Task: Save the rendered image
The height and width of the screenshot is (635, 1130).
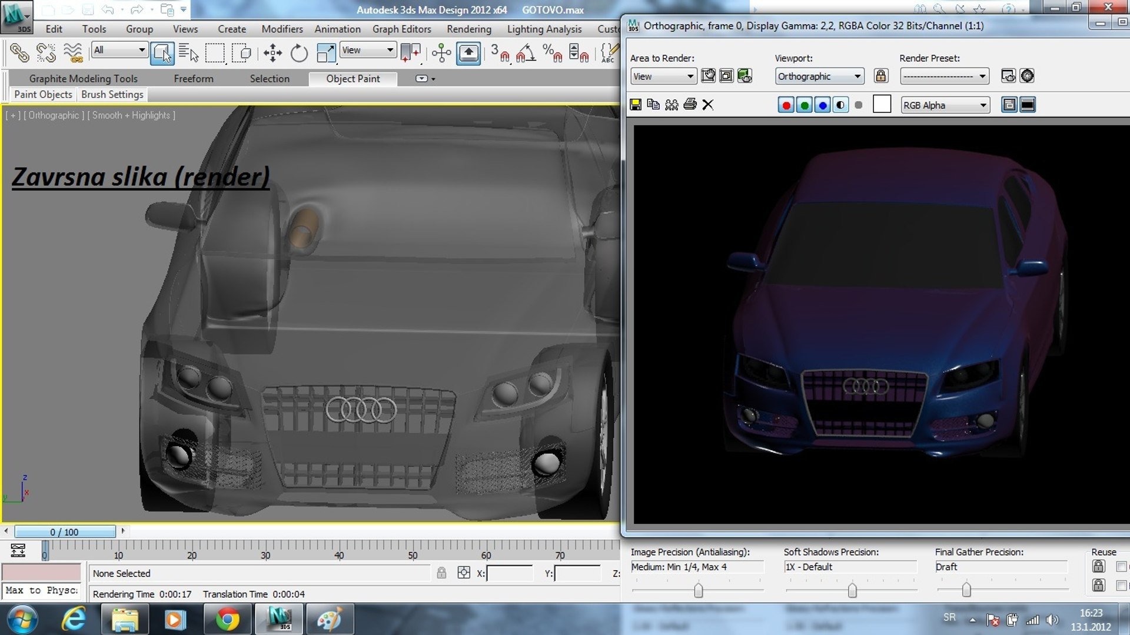Action: (x=636, y=105)
